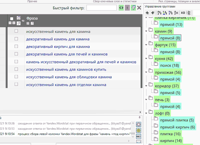The image size is (200, 145).
Task: Select the 'плитка (16)' subgroup
Action: point(170,134)
